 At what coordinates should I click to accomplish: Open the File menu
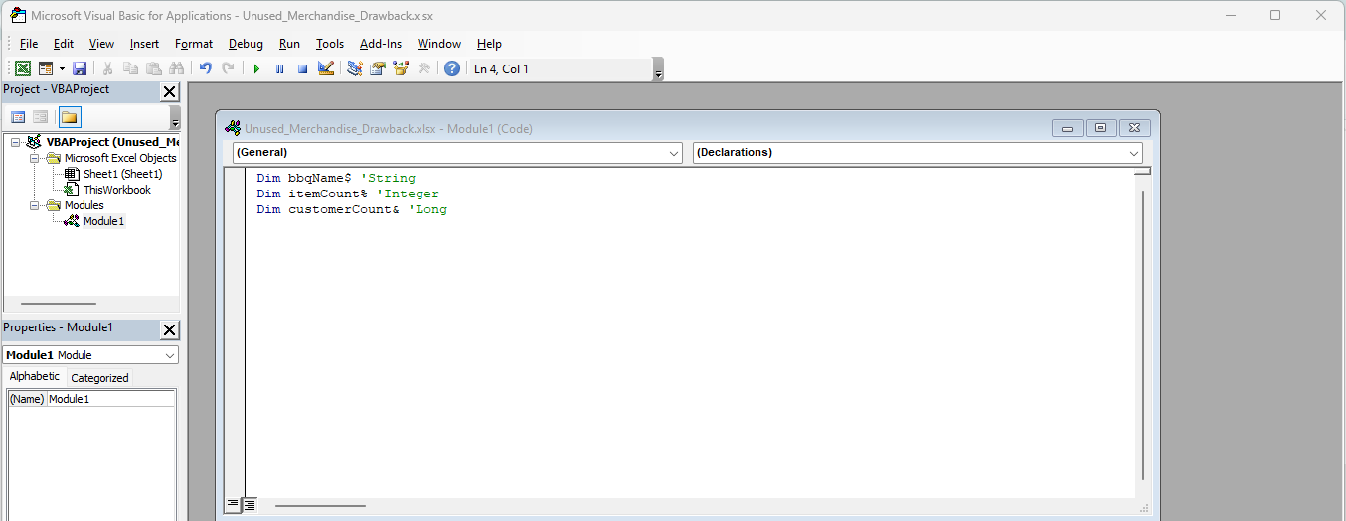[29, 44]
